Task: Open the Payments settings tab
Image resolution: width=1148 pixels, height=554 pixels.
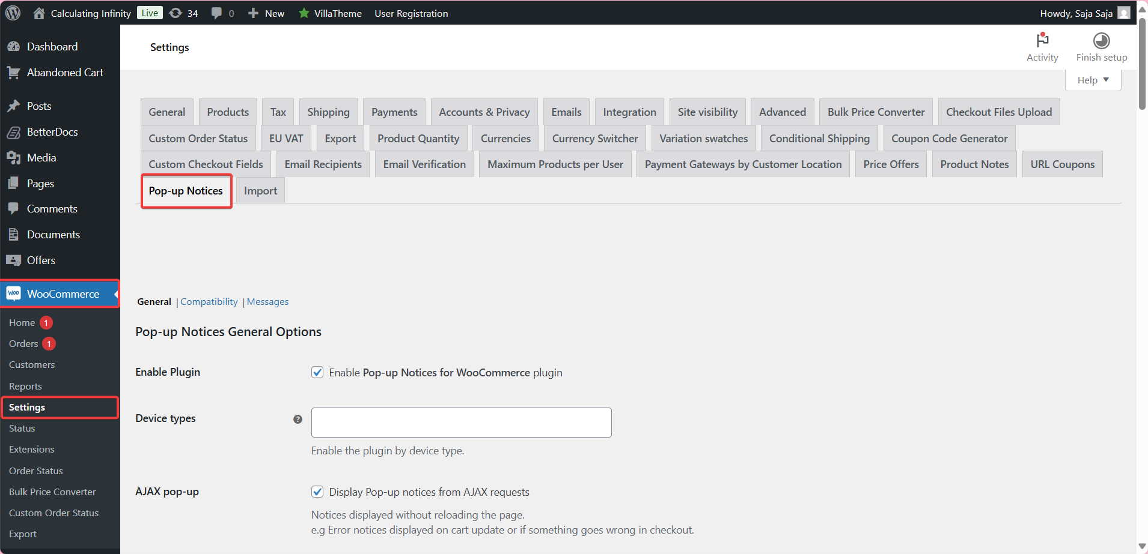Action: coord(394,112)
